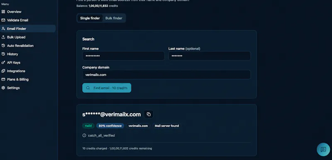This screenshot has width=332, height=160.
Task: Click the Integrations puzzle icon
Action: (3, 71)
